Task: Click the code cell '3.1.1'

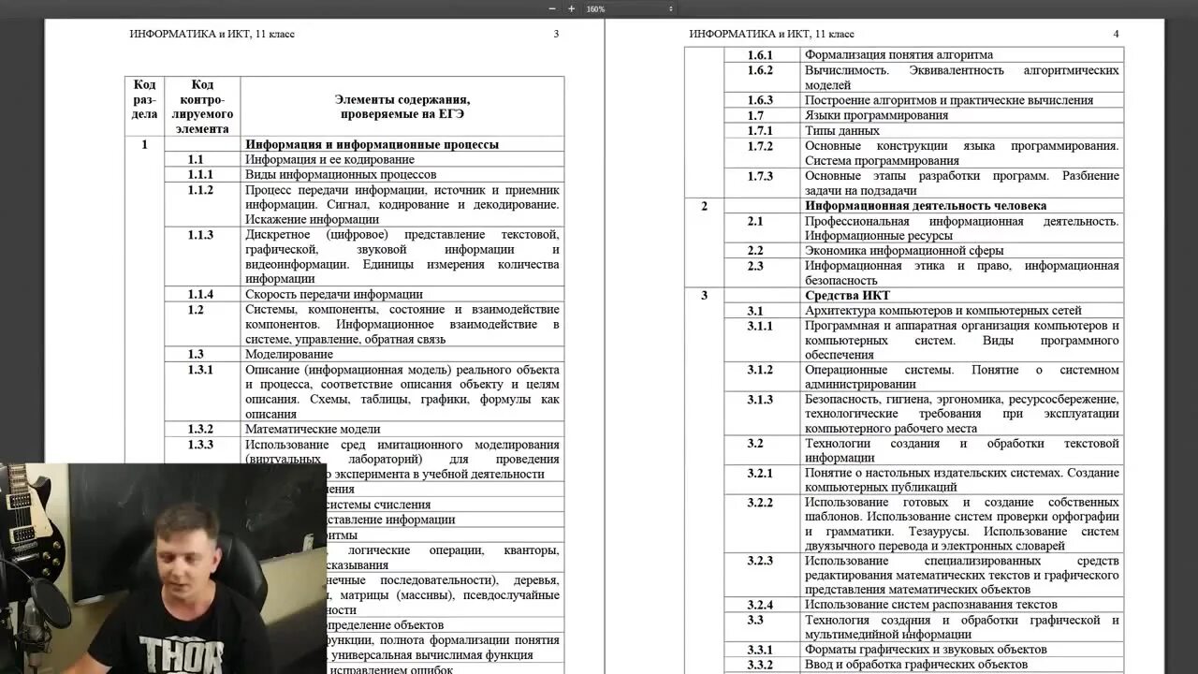Action: click(x=761, y=326)
